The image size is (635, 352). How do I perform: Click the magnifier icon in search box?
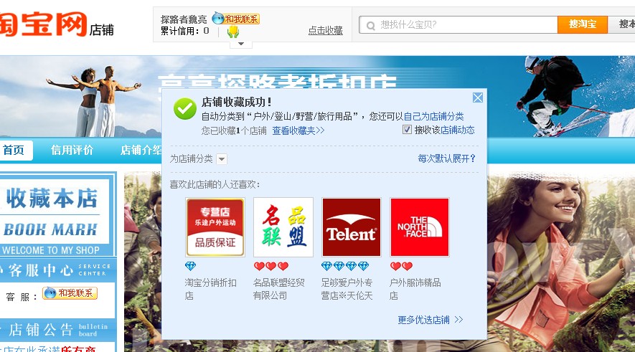370,26
